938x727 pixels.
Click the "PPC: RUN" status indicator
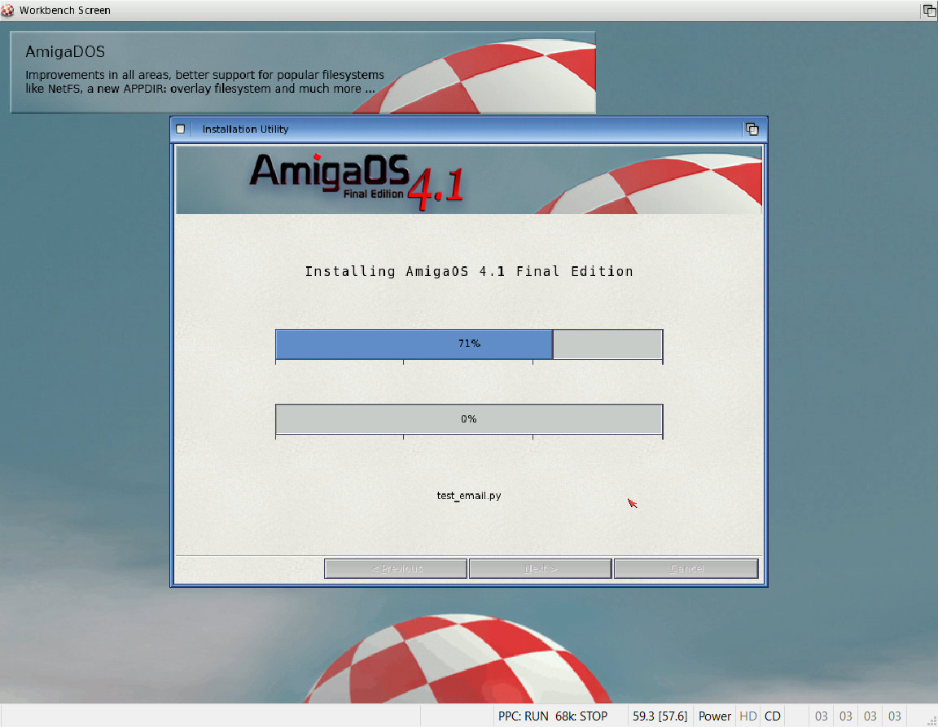tap(524, 716)
